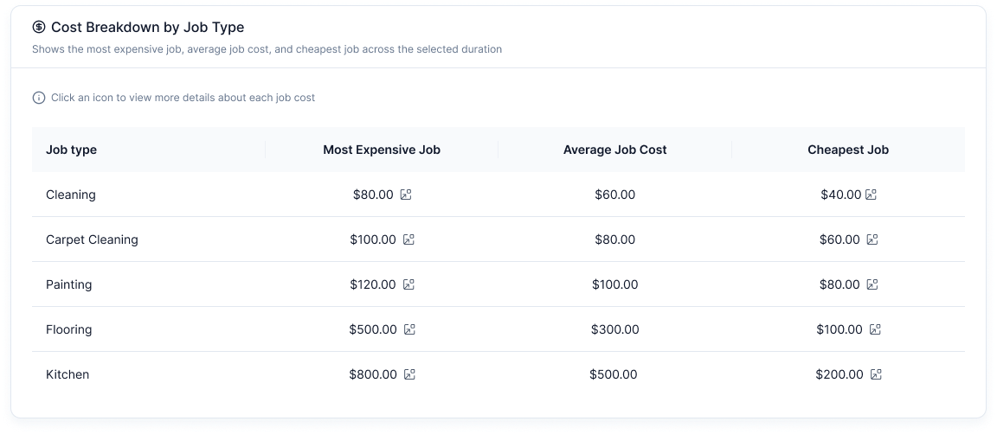
Task: Open Kitchen cheapest job $200.00 details icon
Action: click(x=876, y=374)
